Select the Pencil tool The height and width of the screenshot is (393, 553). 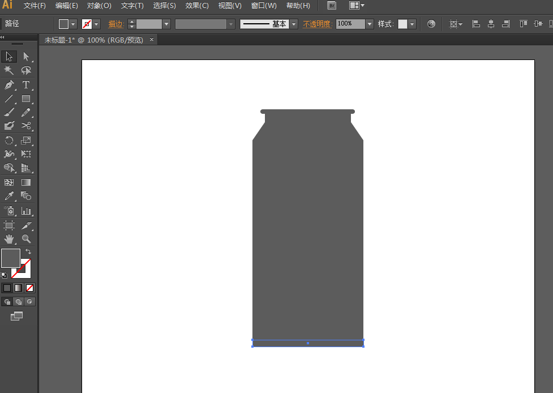(26, 112)
